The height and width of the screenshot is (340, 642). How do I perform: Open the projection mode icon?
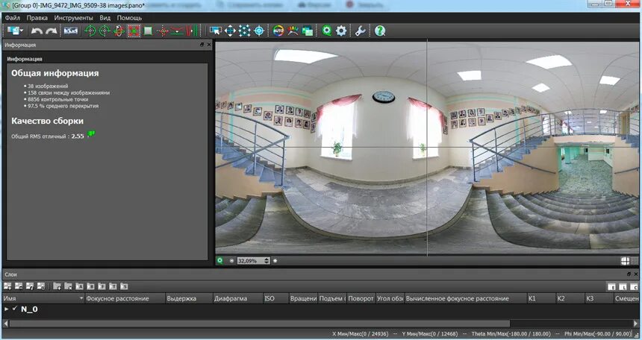[x=71, y=31]
